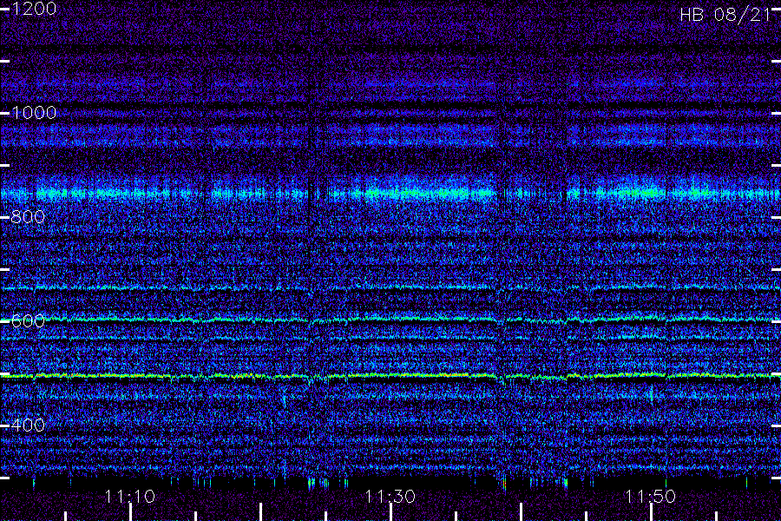
Task: Click the tall tick mark below 11:50
Action: pos(651,512)
